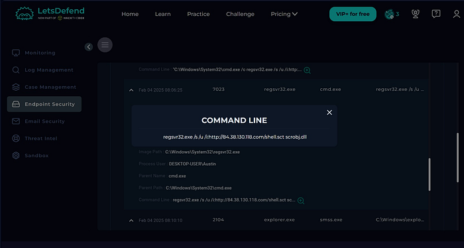Click process ID 7023
464x248 pixels.
click(x=218, y=90)
